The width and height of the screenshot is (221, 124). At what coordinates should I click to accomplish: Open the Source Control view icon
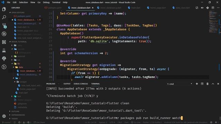click(4, 25)
